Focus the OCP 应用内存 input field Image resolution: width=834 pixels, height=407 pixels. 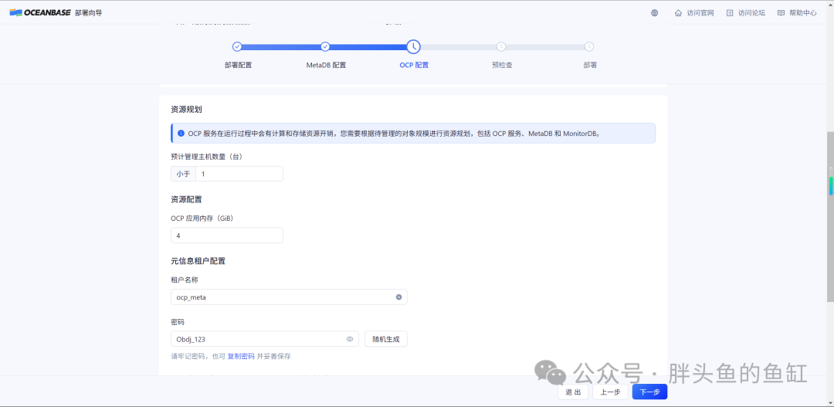click(226, 235)
